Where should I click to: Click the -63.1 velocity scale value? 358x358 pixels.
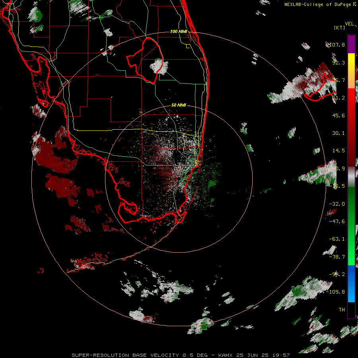[x=337, y=239]
